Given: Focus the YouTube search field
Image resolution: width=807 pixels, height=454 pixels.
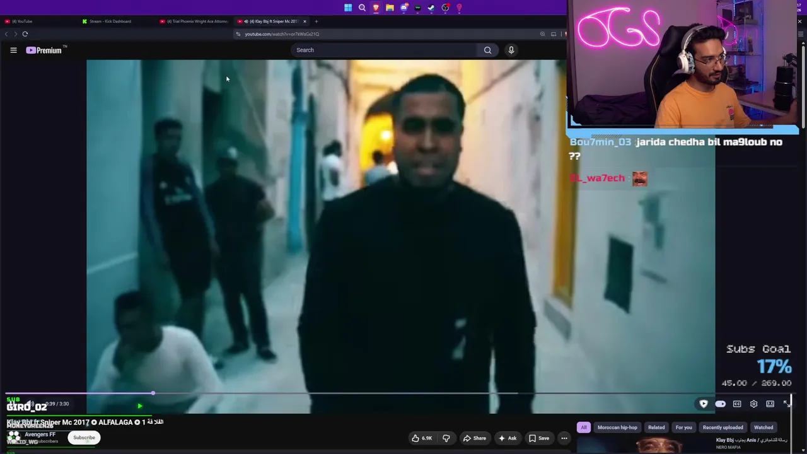Looking at the screenshot, I should pos(385,50).
